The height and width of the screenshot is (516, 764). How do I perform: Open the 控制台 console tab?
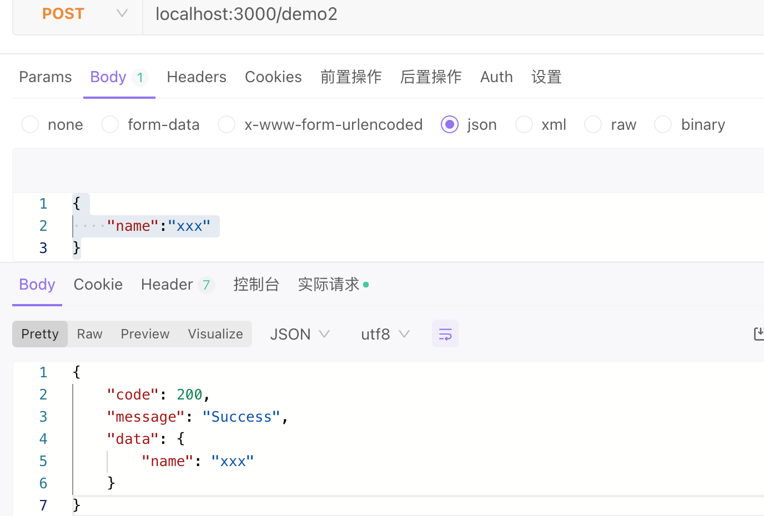coord(256,285)
